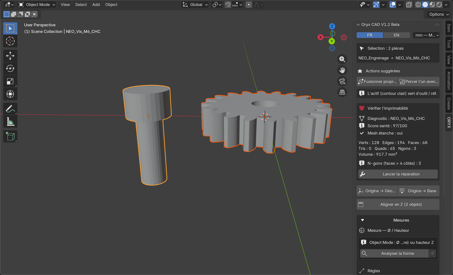
Task: Open the Object Mode dropdown
Action: [x=37, y=5]
